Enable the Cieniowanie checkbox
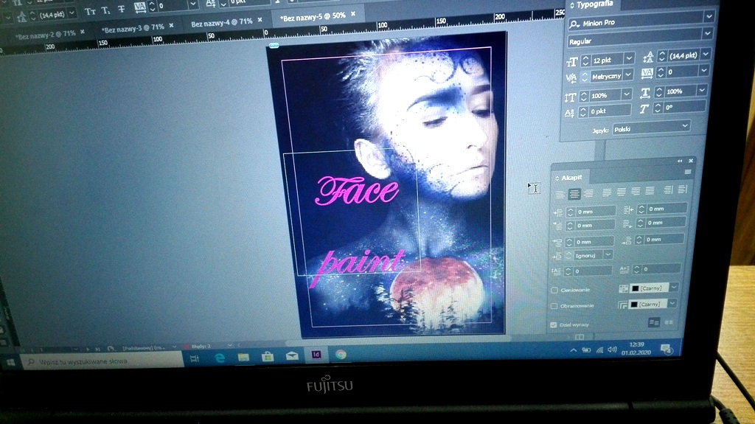The width and height of the screenshot is (755, 424). click(x=554, y=290)
